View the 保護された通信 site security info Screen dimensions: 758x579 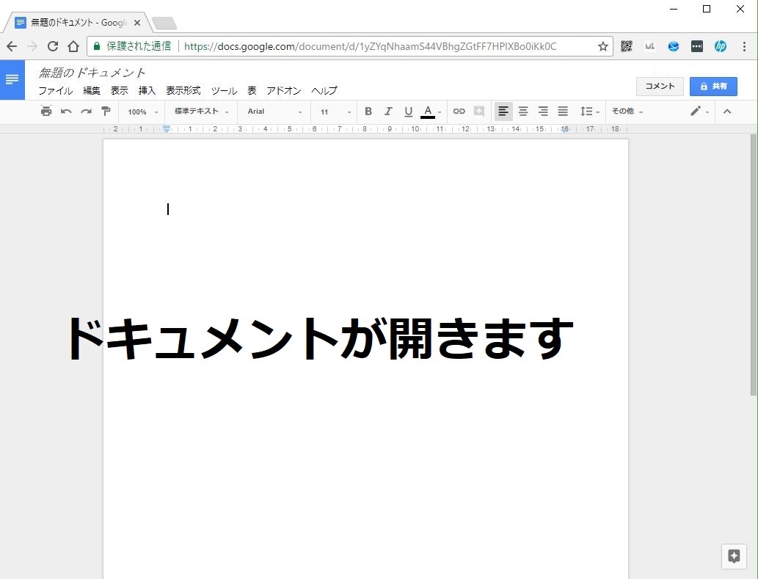click(x=133, y=46)
